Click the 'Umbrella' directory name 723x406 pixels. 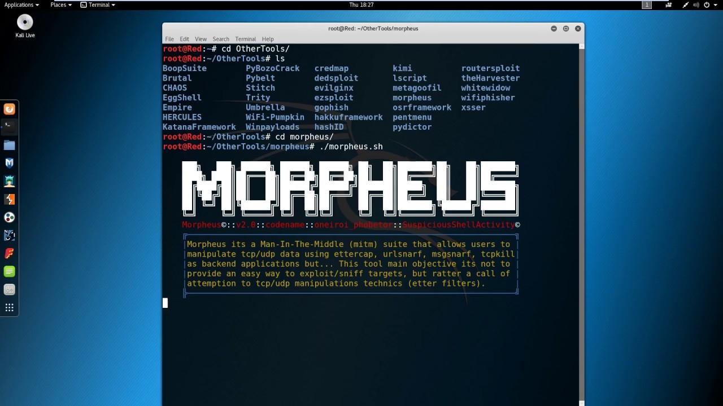point(265,107)
